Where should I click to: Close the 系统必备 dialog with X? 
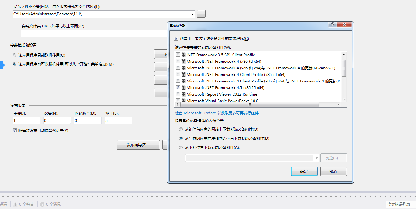tap(344, 25)
